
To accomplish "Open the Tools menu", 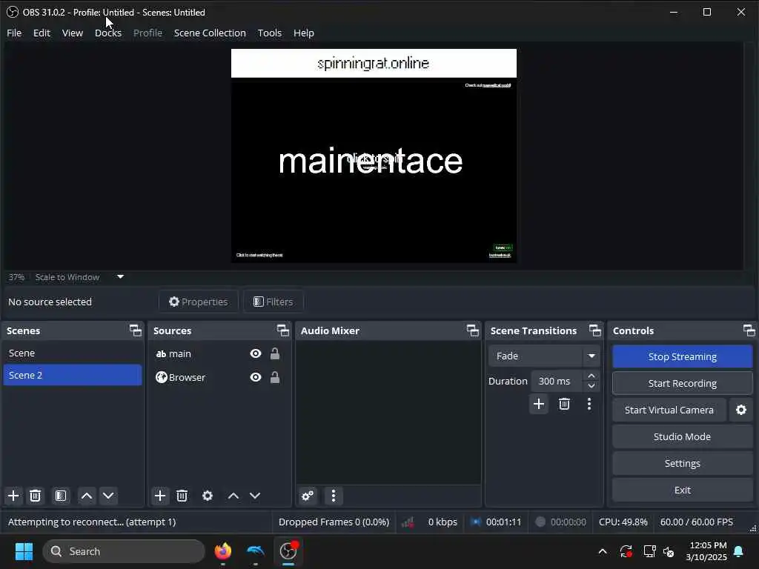I will coord(270,33).
